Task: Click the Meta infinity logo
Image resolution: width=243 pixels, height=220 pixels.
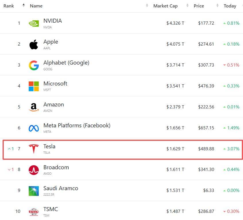Action: [34, 128]
